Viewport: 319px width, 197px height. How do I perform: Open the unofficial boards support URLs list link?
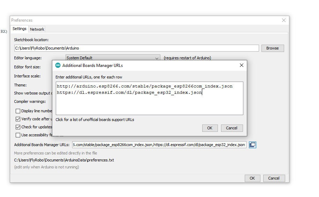(x=95, y=120)
